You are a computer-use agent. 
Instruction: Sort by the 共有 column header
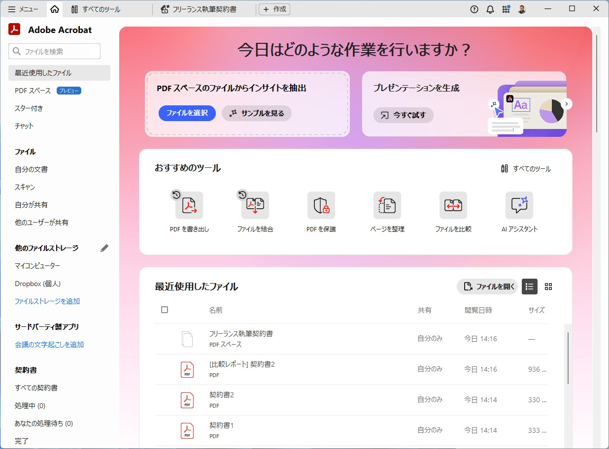pos(425,310)
